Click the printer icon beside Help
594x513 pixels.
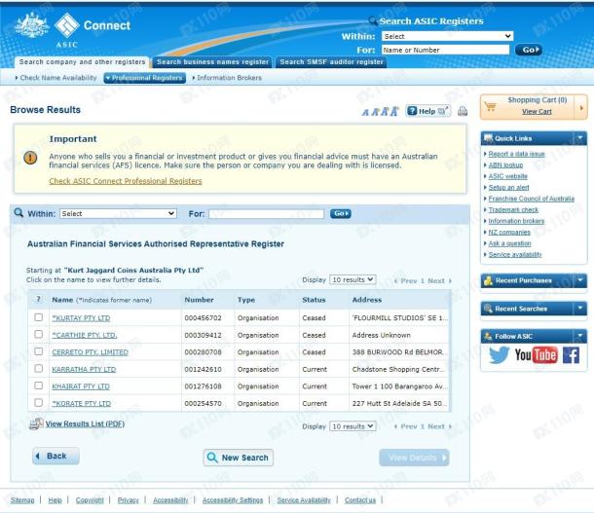[463, 111]
